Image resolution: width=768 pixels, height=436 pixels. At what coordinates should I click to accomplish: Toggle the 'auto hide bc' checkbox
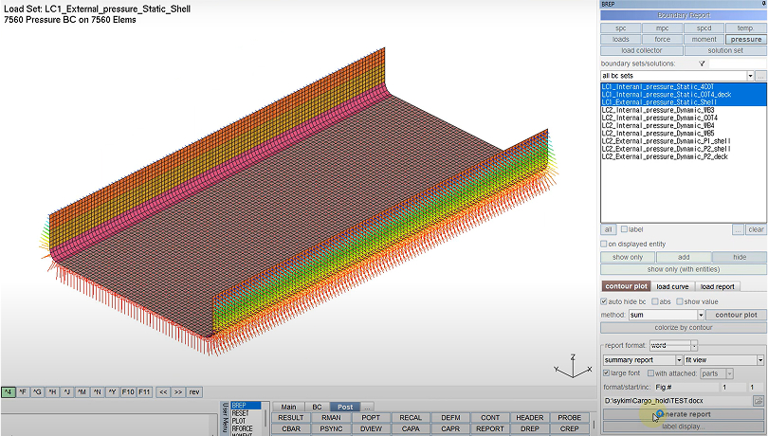[x=605, y=301]
